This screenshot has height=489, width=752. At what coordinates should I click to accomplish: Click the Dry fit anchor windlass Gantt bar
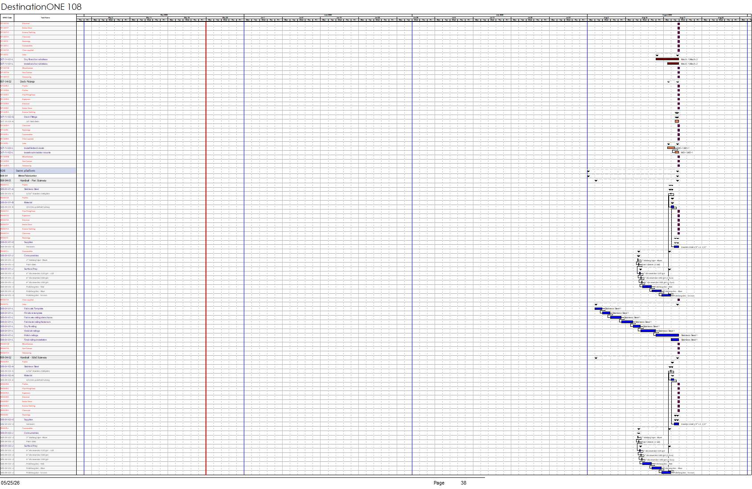coord(667,59)
